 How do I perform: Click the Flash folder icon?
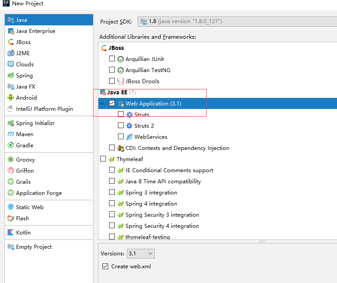[x=11, y=218]
